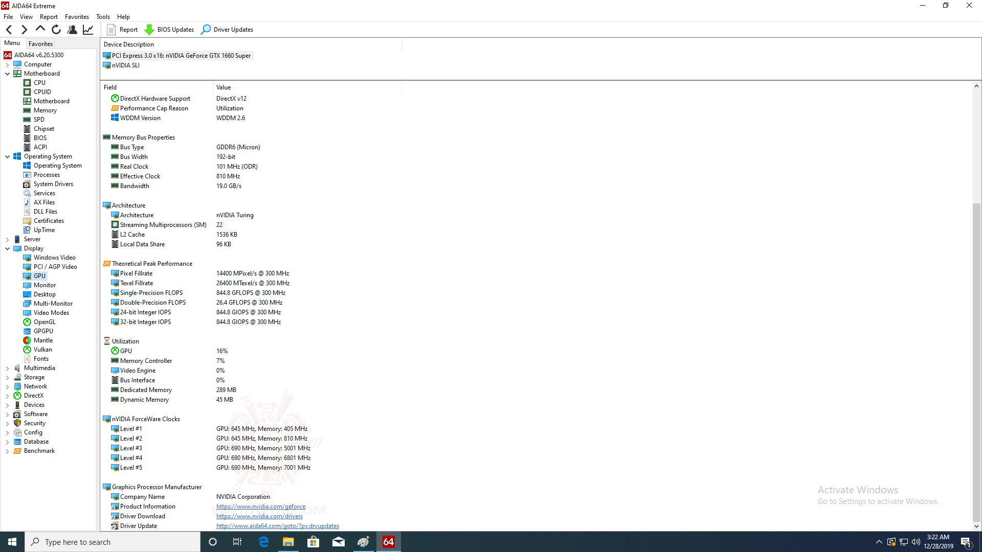This screenshot has width=982, height=552.
Task: Generate a Report from the toolbar
Action: [122, 30]
